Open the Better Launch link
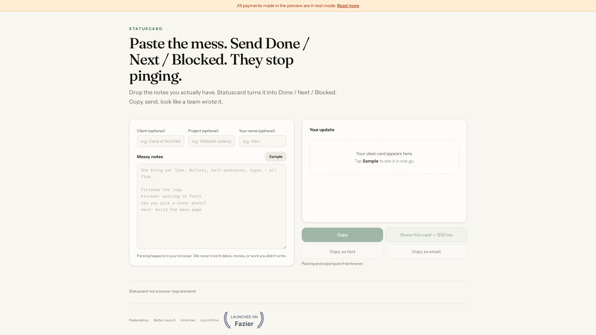Viewport: 596px width, 335px height. pos(165,320)
